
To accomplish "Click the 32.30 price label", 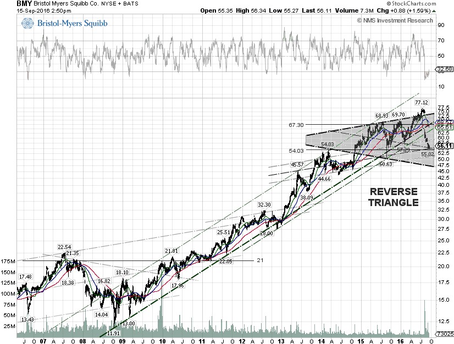I will coord(264,205).
